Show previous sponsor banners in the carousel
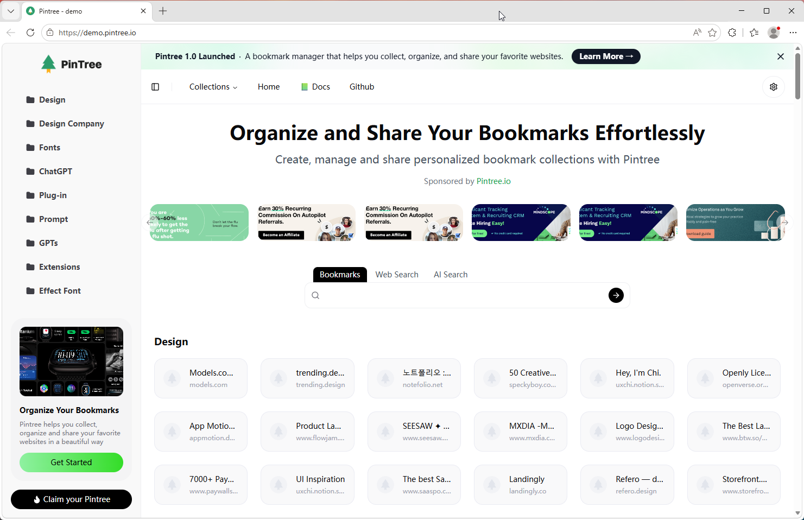This screenshot has width=804, height=520. pos(150,223)
